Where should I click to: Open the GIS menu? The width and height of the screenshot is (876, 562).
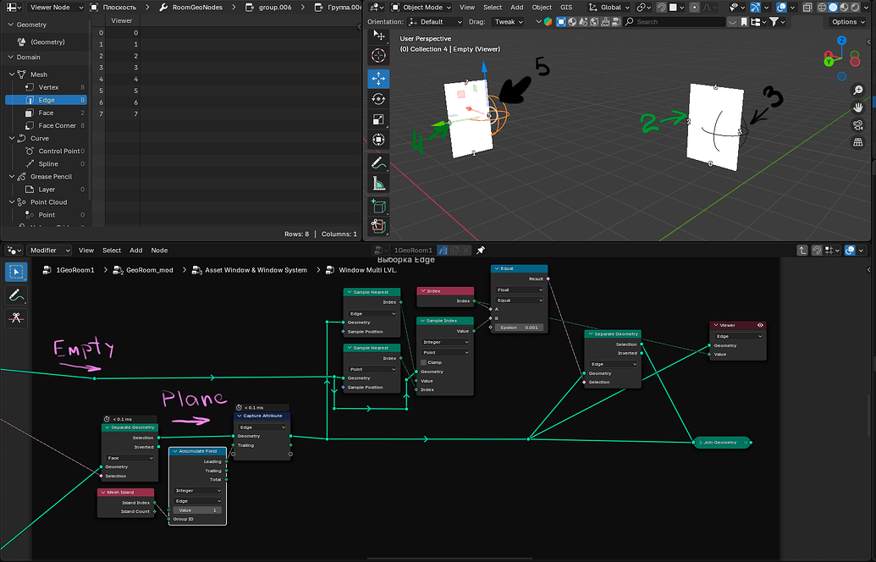coord(566,8)
